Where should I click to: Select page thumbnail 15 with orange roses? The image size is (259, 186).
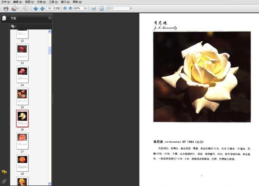coord(22,96)
